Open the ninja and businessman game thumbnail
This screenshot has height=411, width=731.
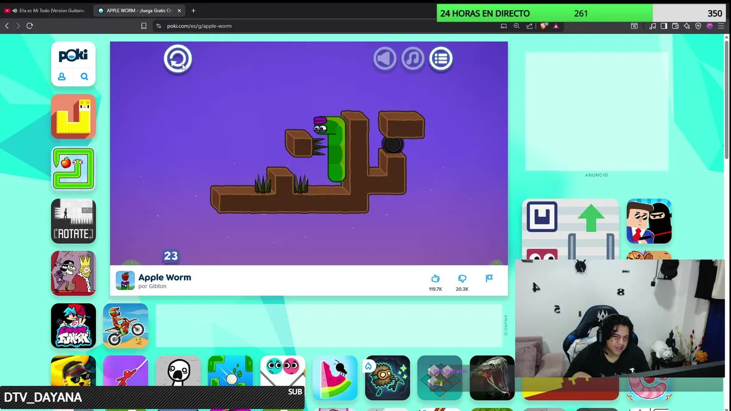(x=649, y=221)
